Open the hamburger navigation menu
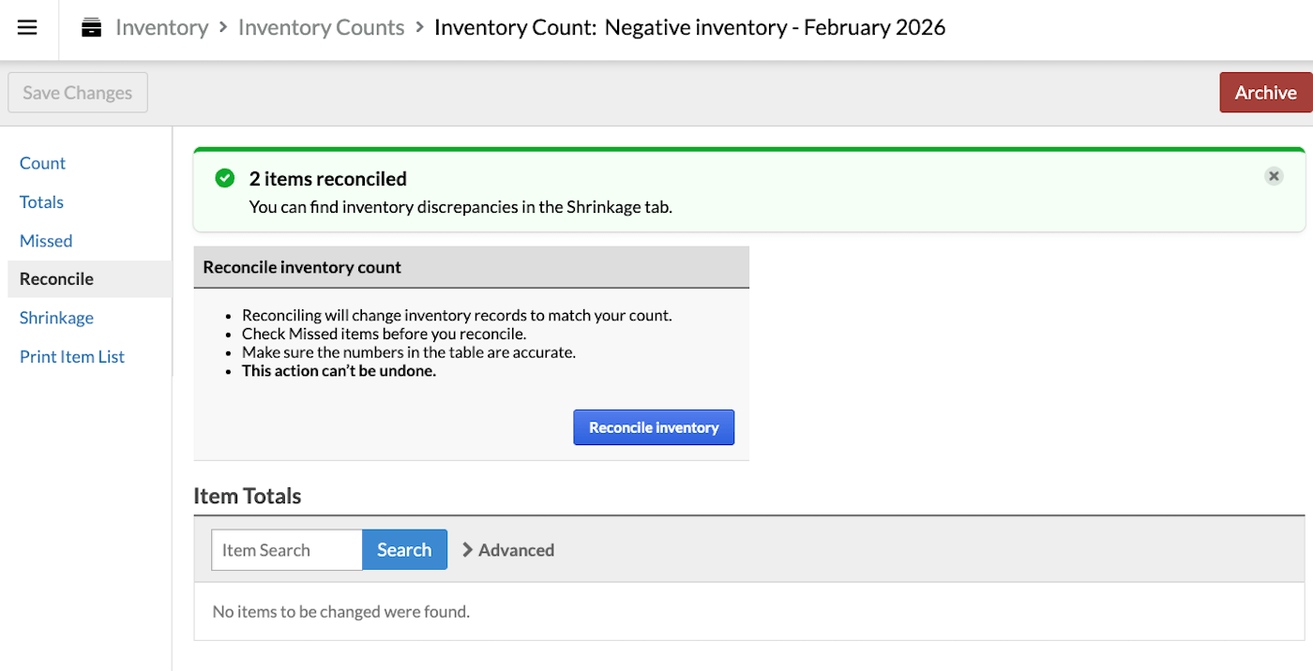Viewport: 1313px width, 671px height. (27, 27)
